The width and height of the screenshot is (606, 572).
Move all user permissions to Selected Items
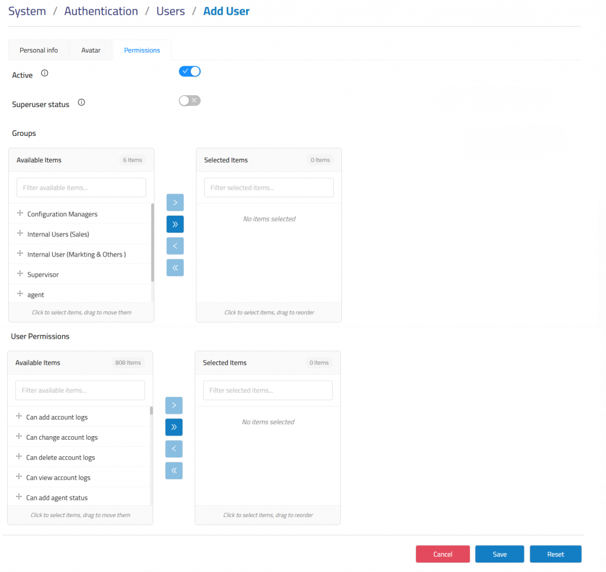pos(174,427)
